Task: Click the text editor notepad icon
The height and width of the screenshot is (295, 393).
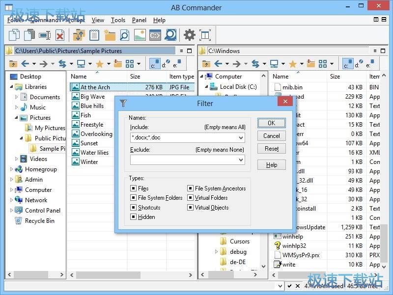Action: click(x=94, y=35)
